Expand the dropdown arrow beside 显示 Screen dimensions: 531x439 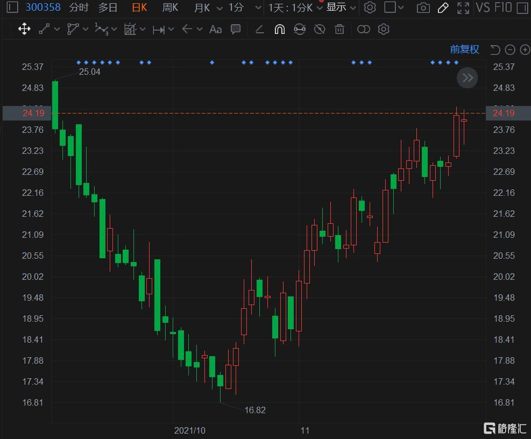(353, 8)
